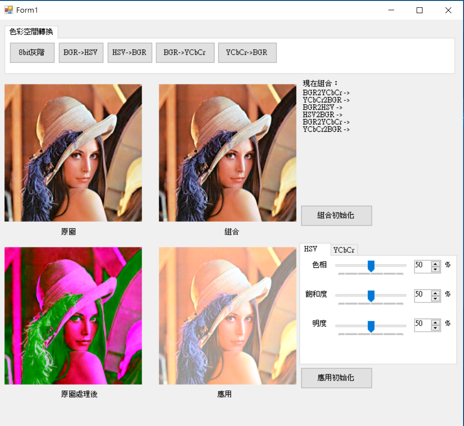The image size is (464, 426).
Task: Click the 色相 label text
Action: (x=319, y=264)
